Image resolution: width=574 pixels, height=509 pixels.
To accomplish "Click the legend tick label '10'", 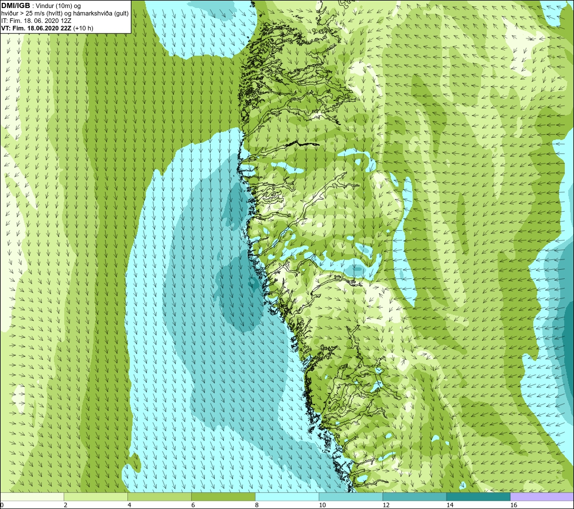I will 322,505.
